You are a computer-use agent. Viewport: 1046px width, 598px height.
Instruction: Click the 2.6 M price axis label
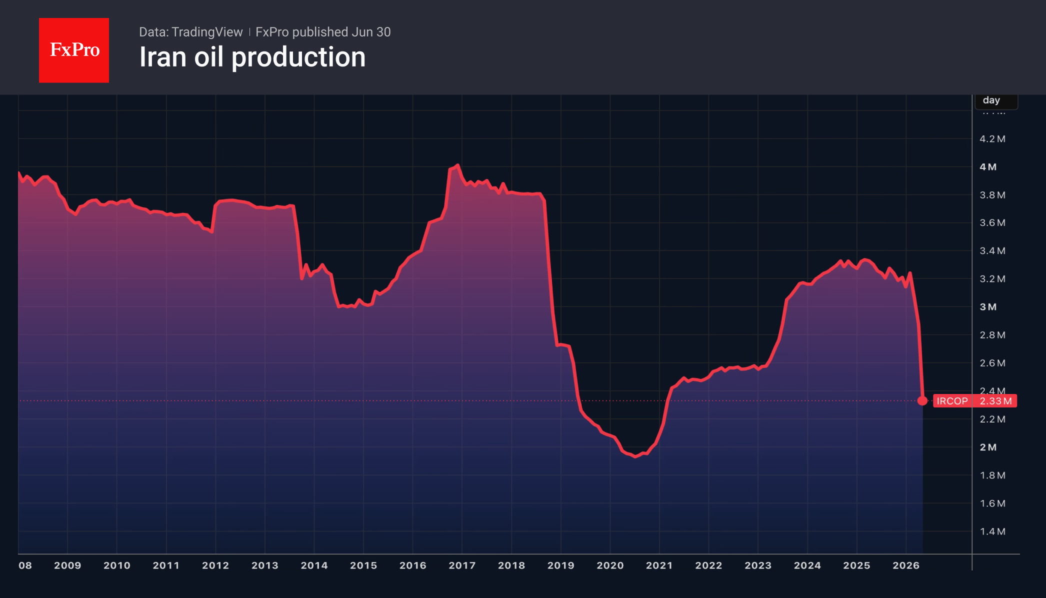tap(992, 363)
